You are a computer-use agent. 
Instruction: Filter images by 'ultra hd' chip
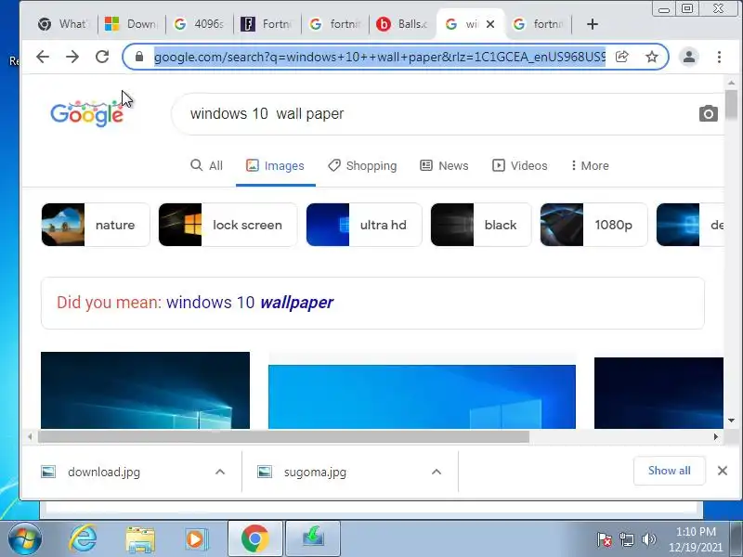point(364,225)
